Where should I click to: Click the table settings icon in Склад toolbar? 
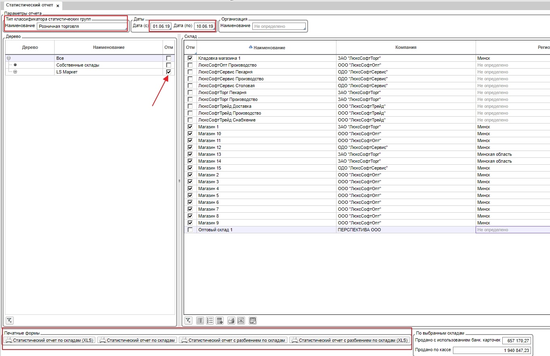point(253,320)
